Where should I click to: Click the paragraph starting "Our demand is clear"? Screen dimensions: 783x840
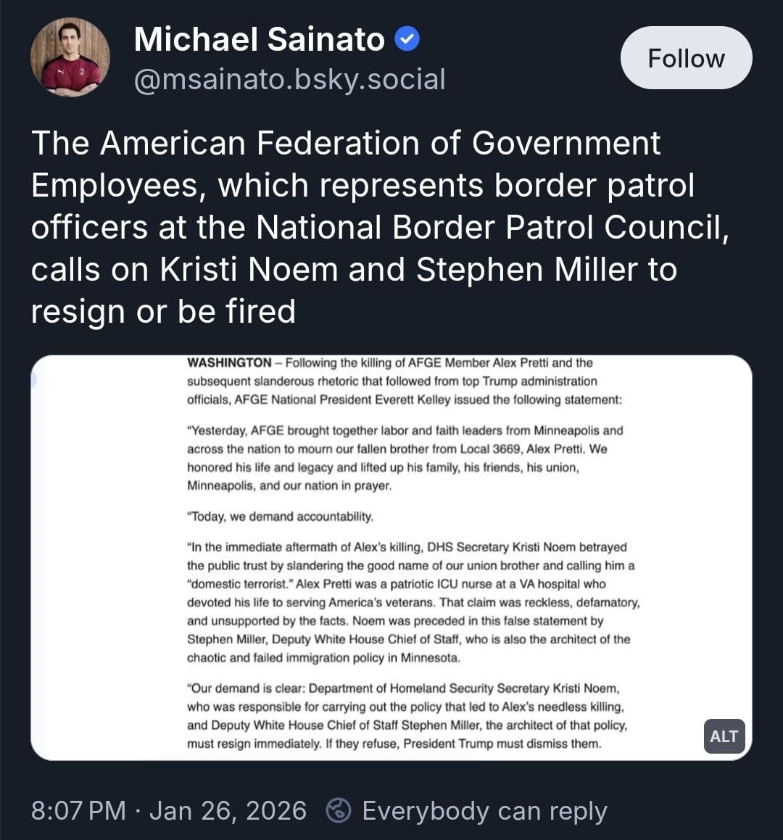(x=406, y=716)
